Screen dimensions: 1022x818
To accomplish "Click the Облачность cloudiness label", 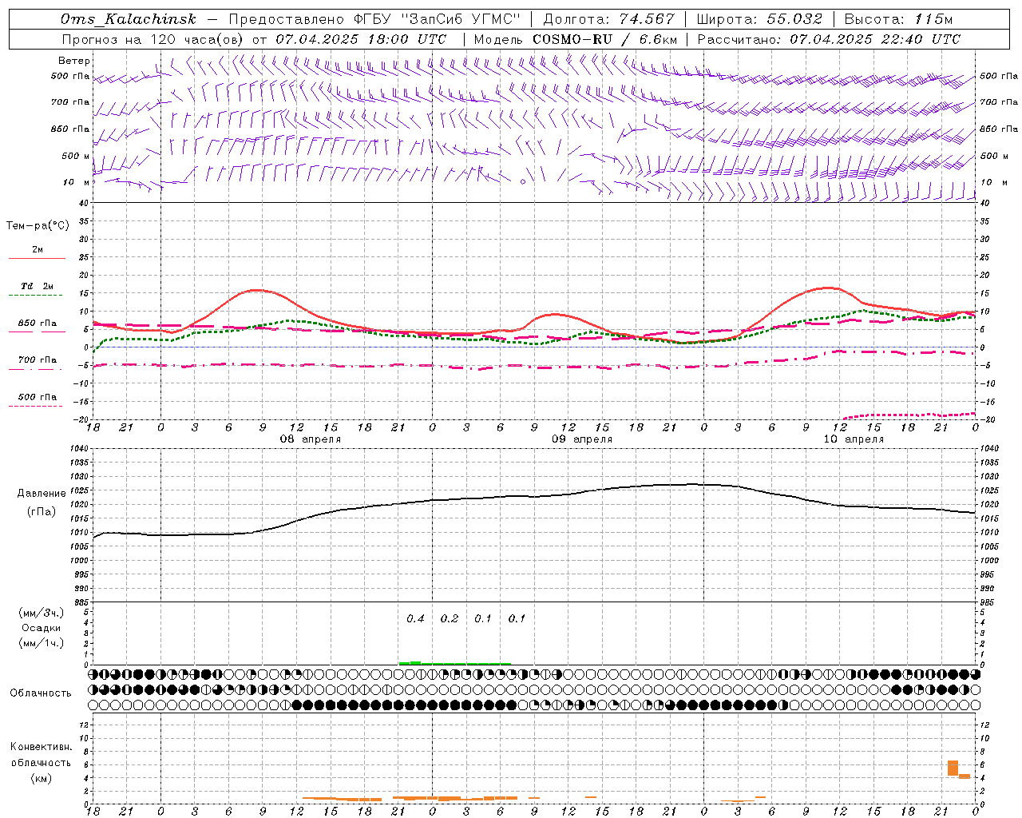I will pyautogui.click(x=41, y=693).
